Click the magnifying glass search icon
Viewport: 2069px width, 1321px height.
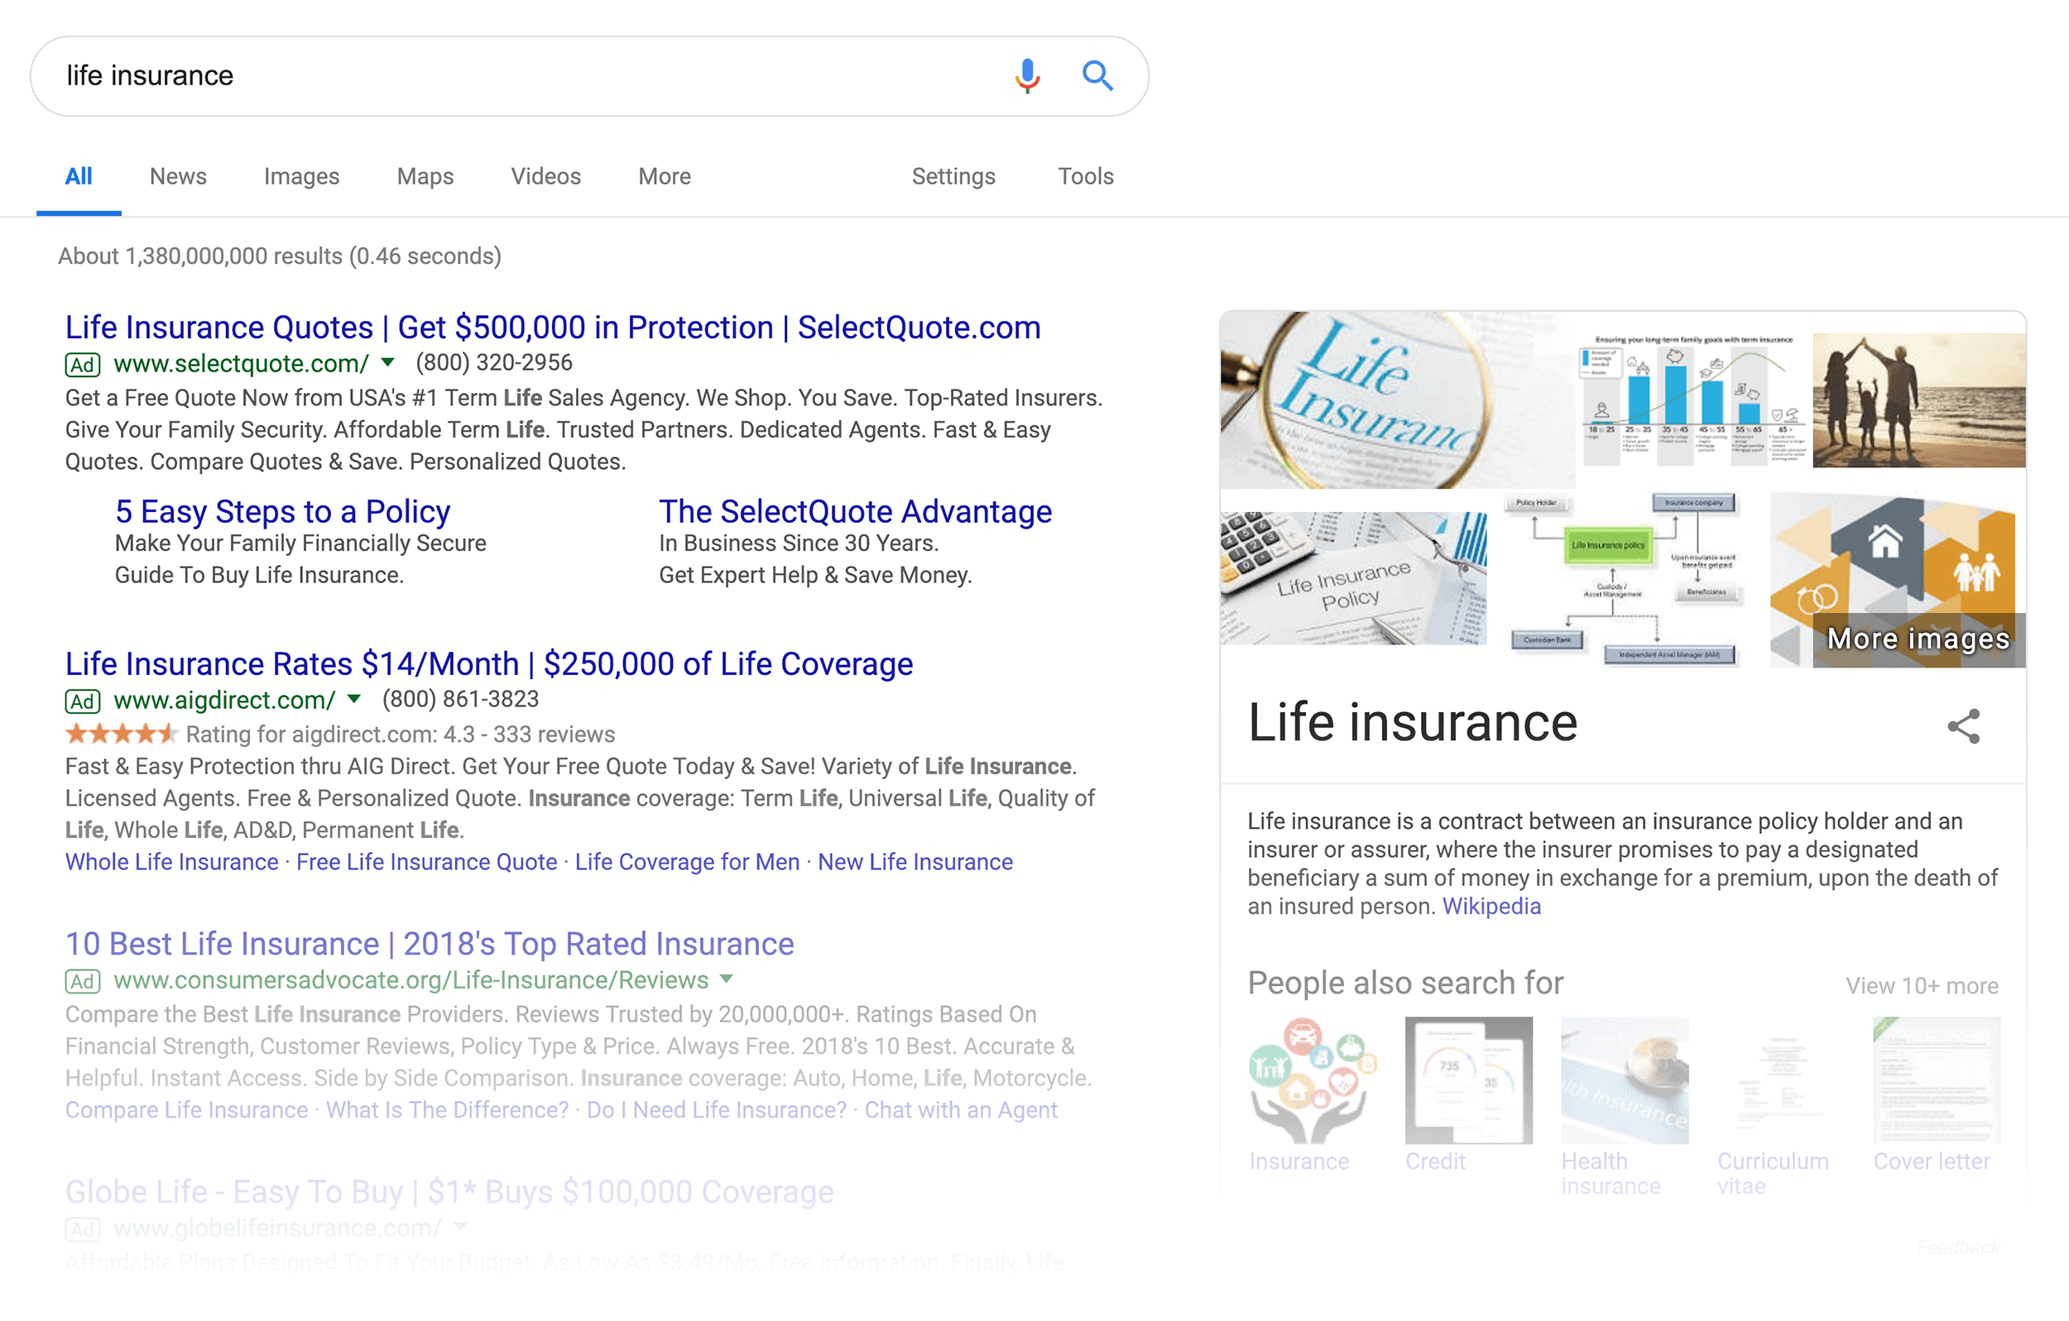tap(1097, 75)
